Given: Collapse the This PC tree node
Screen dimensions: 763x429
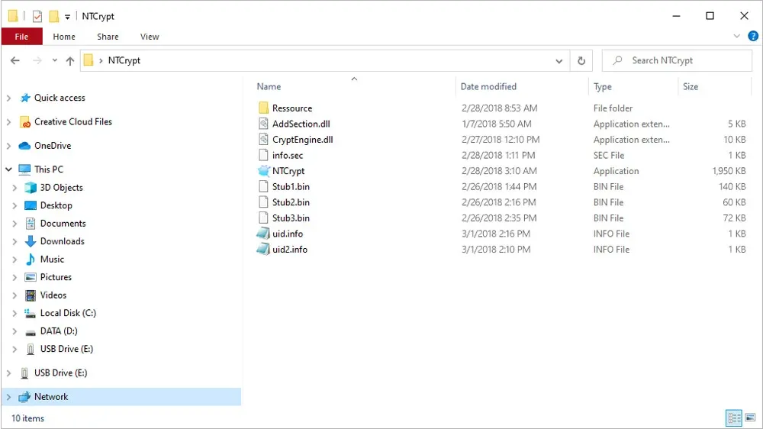Looking at the screenshot, I should (x=8, y=169).
